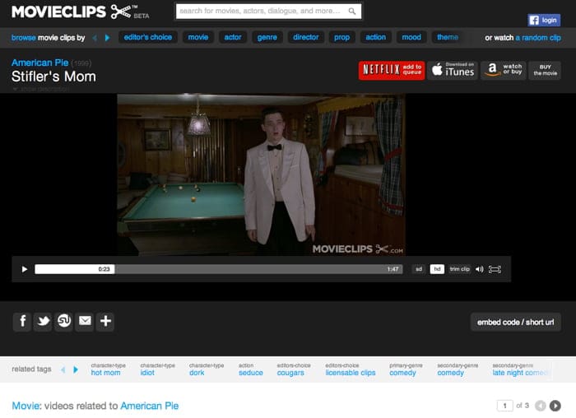The width and height of the screenshot is (576, 418).
Task: Open the prop browse category
Action: click(x=341, y=37)
